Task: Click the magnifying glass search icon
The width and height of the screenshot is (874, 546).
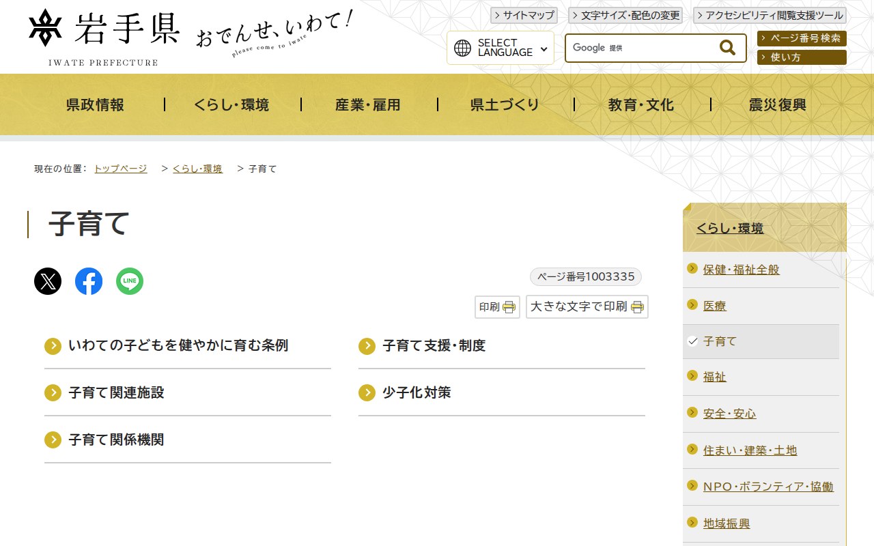Action: coord(728,48)
